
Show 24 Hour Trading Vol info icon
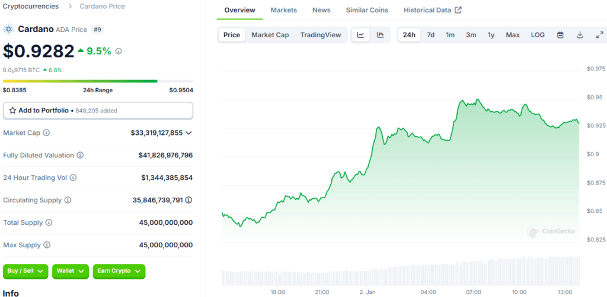click(x=73, y=177)
